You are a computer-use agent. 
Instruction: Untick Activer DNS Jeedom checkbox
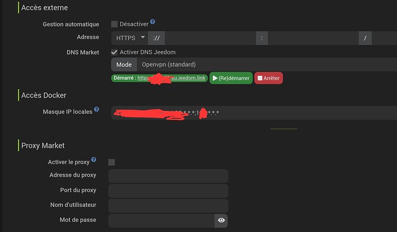(114, 52)
